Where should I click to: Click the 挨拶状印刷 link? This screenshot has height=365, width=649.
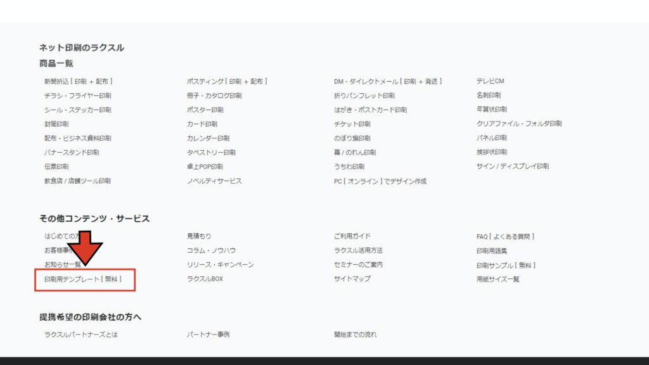492,152
